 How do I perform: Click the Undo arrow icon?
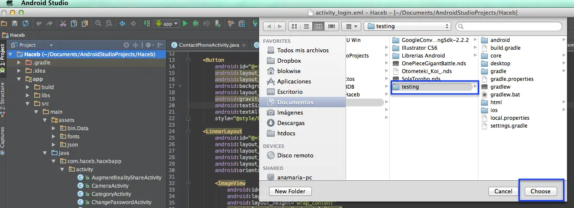coord(39,23)
